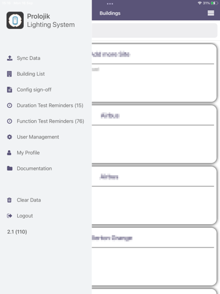Toggle the hamburger menu in header
This screenshot has height=294, width=220.
point(211,13)
